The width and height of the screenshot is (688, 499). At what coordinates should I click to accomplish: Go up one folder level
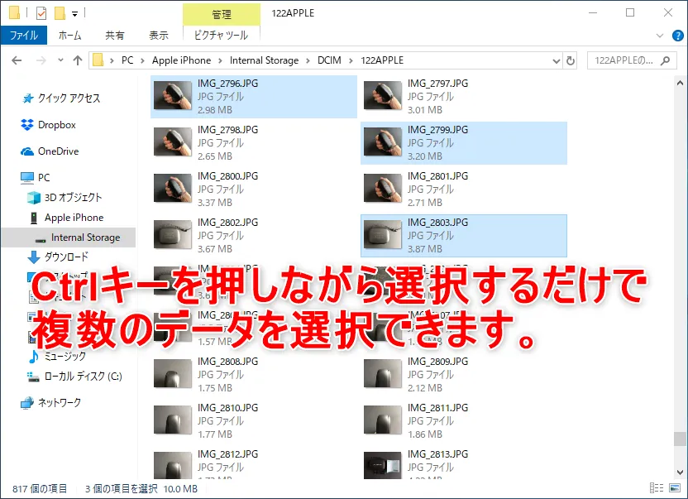tap(78, 60)
